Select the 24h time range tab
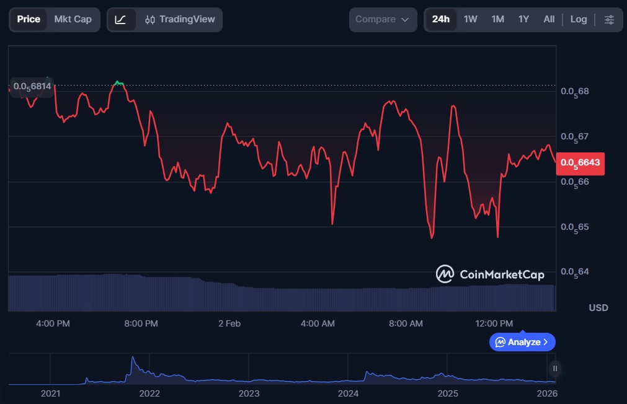 click(x=440, y=20)
